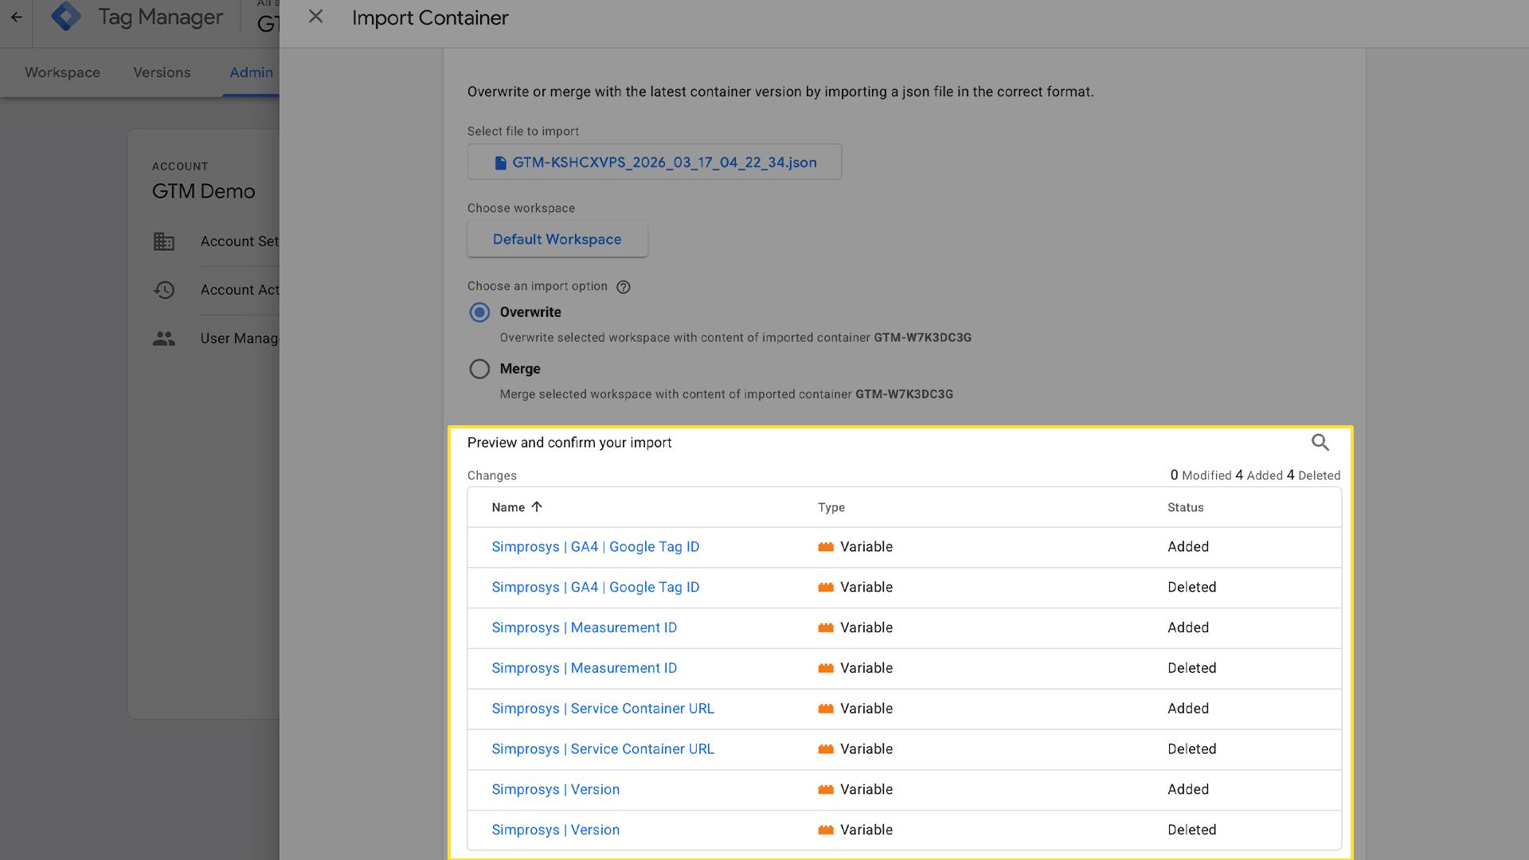1529x860 pixels.
Task: Click the Tag Manager logo icon
Action: [67, 16]
